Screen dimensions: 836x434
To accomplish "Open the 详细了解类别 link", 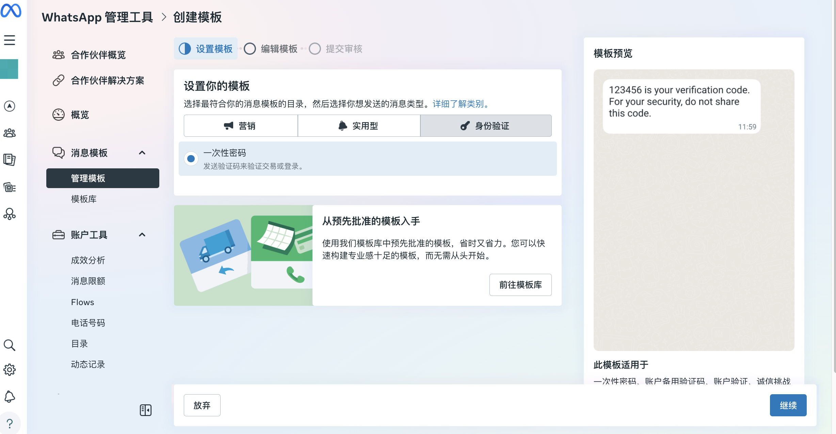I will [x=458, y=104].
